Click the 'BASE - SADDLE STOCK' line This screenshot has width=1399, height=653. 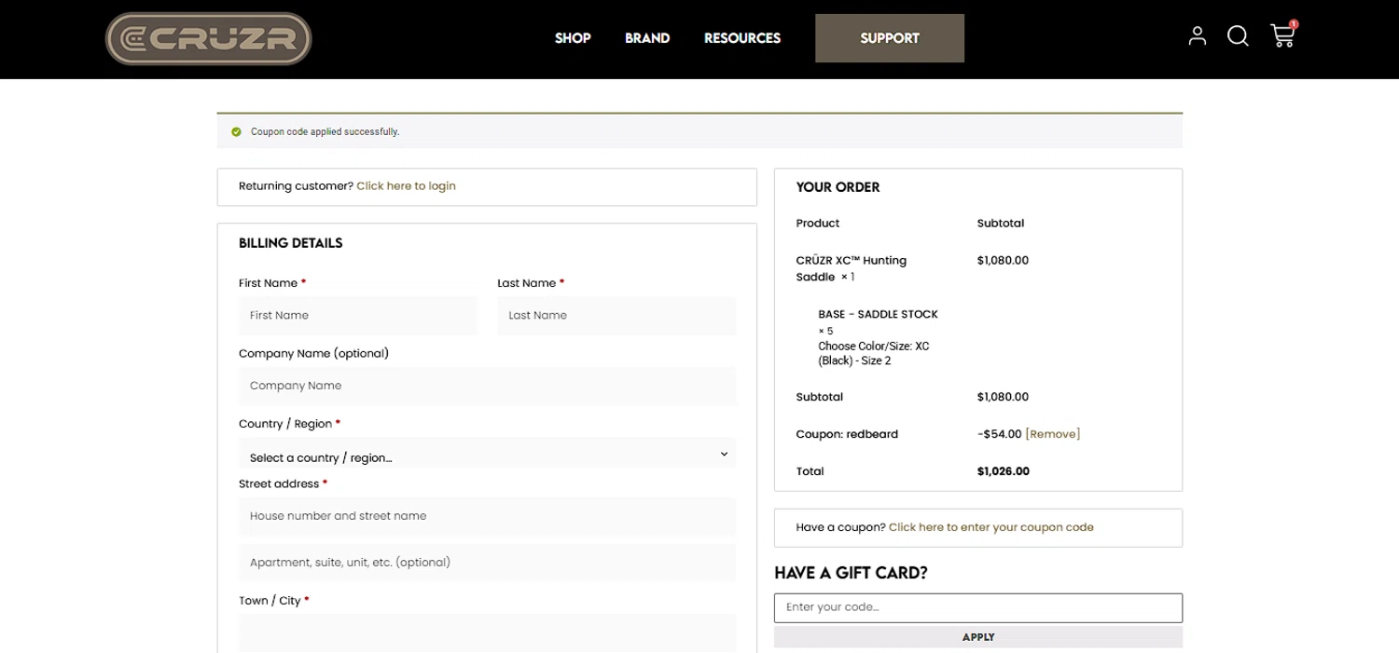click(878, 315)
